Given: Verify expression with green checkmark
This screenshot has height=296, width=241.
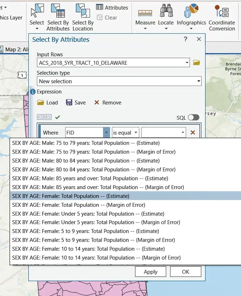Looking at the screenshot, I should pos(58,117).
